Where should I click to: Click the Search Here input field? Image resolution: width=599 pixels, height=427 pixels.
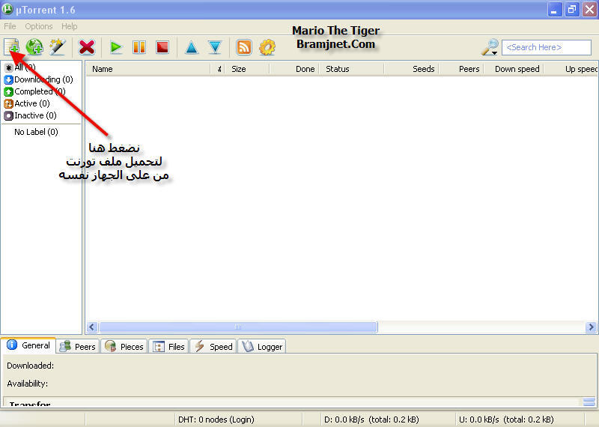[547, 47]
